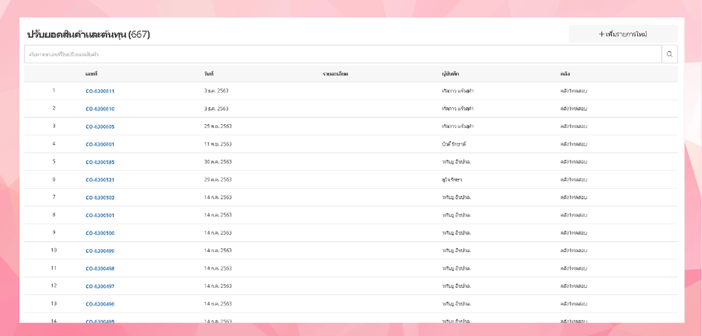Open the CO-6300605 link
This screenshot has width=702, height=336.
pyautogui.click(x=100, y=126)
